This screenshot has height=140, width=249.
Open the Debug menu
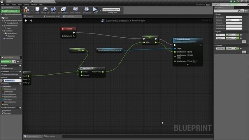click(x=26, y=5)
